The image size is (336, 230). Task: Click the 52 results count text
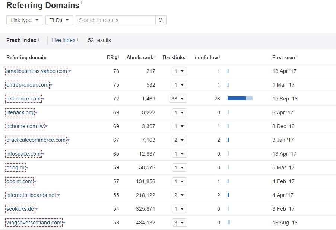point(99,40)
